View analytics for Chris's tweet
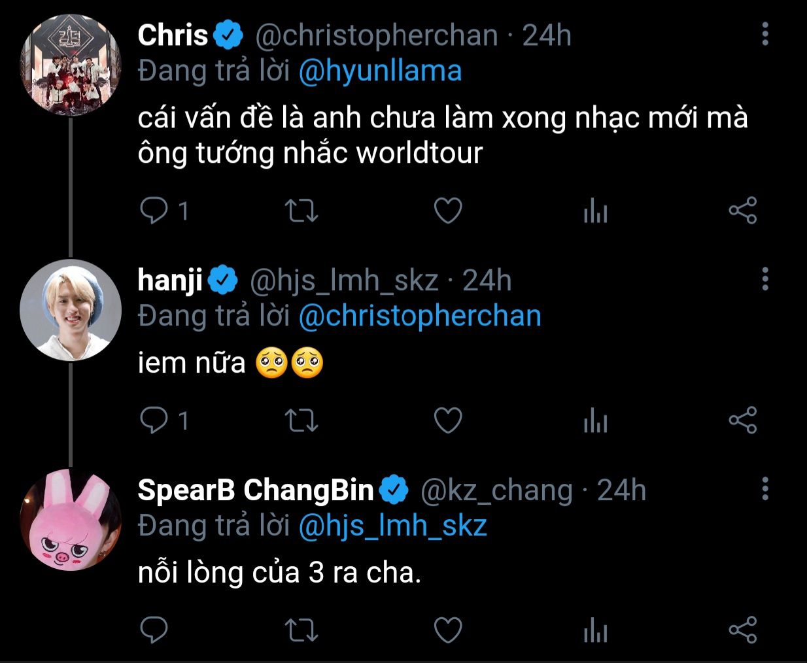The image size is (807, 663). 595,211
